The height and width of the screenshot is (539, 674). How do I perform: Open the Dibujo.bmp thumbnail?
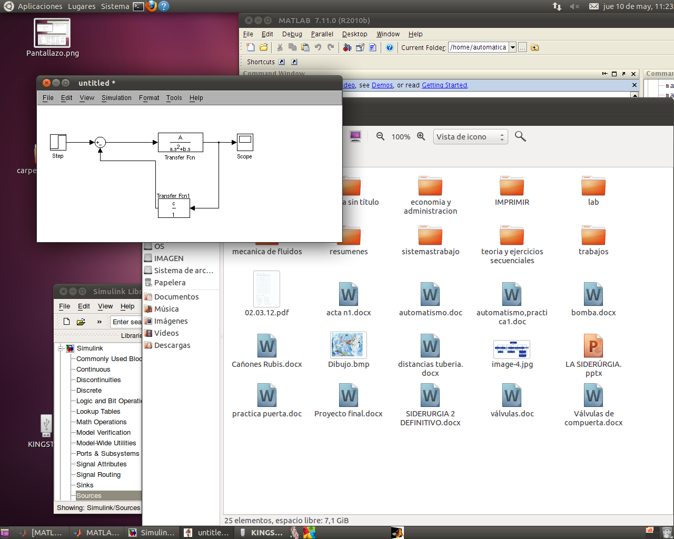[348, 345]
